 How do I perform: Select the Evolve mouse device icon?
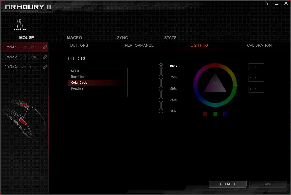click(20, 25)
